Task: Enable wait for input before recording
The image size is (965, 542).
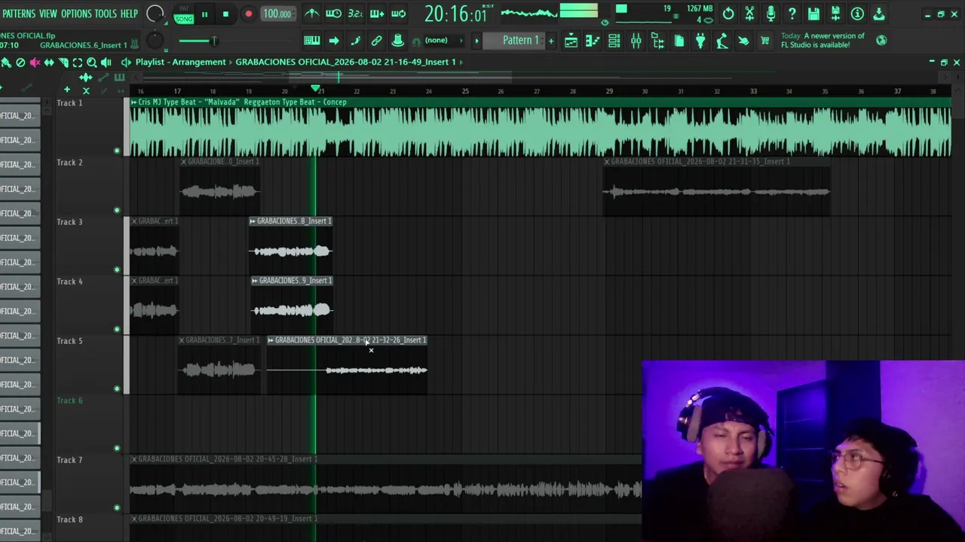Action: (333, 14)
